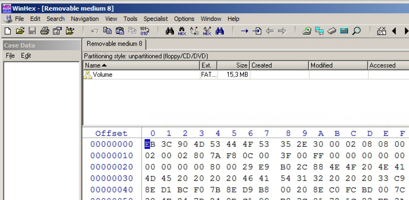
Task: Click byte 3C in first hex row
Action: pos(166,144)
